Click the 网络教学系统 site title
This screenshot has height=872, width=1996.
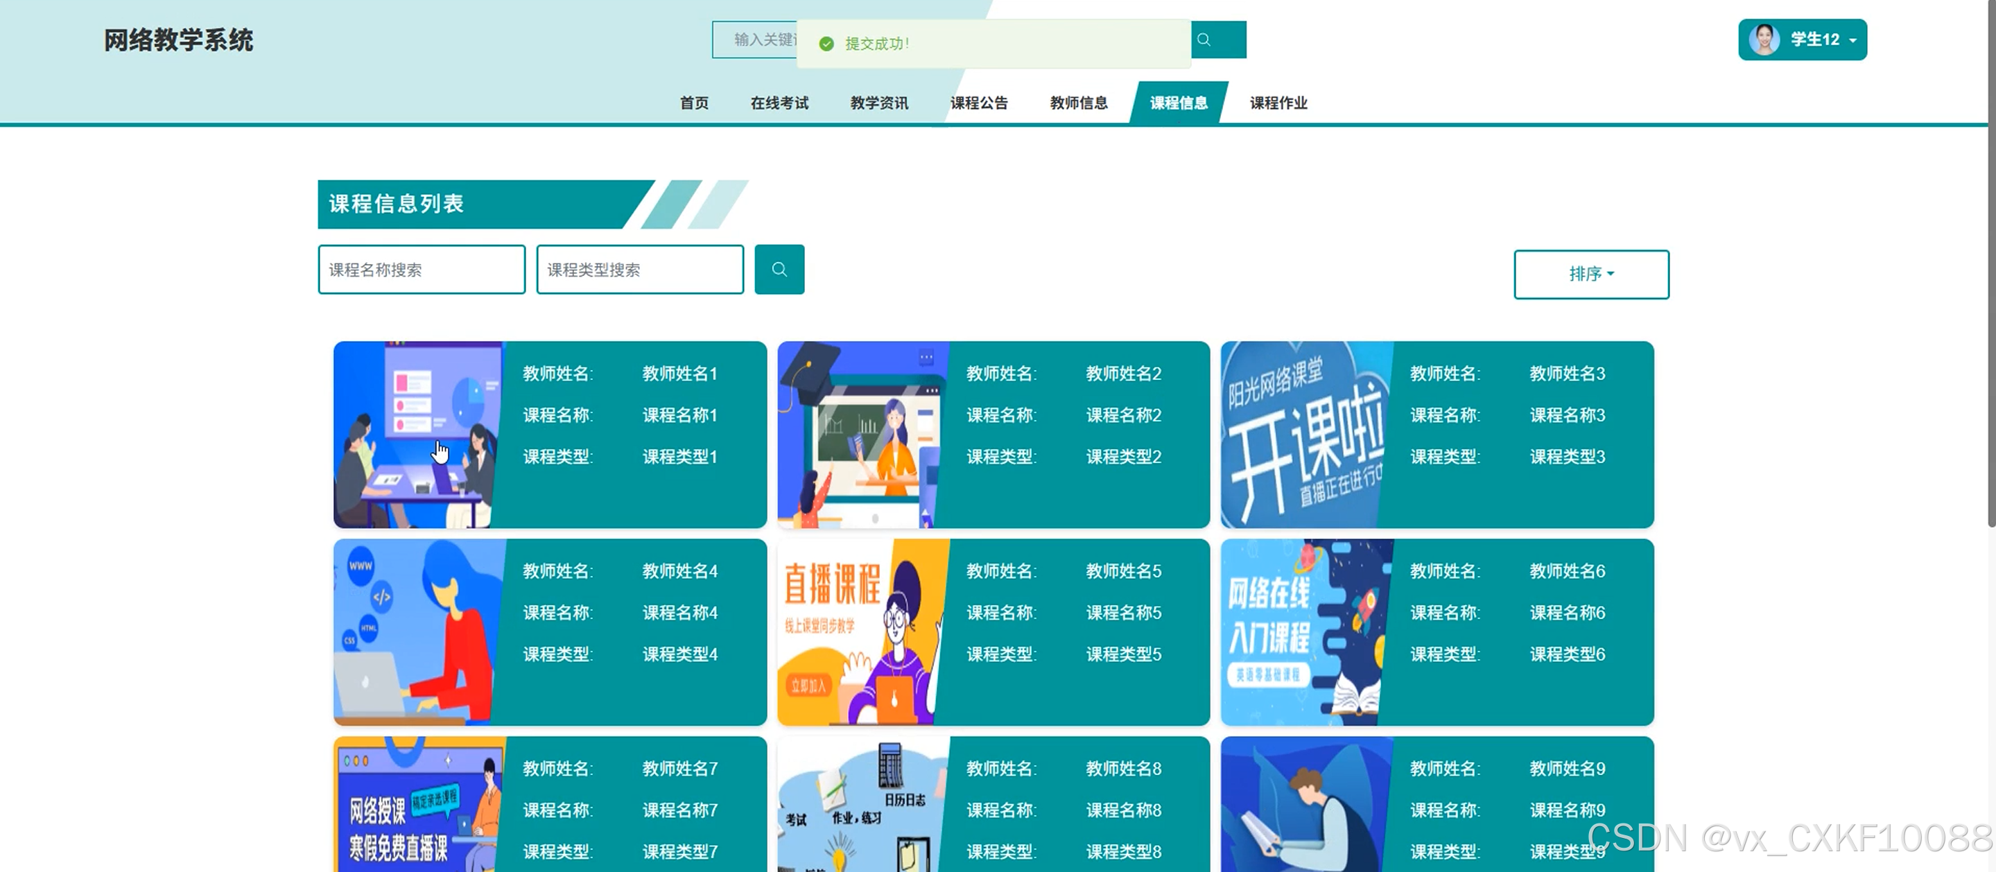tap(178, 40)
